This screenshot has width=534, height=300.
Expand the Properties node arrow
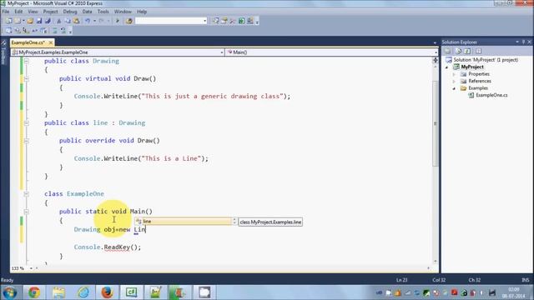click(454, 74)
